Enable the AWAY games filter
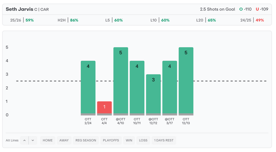Screen dimensions: 276x152 coord(64,140)
